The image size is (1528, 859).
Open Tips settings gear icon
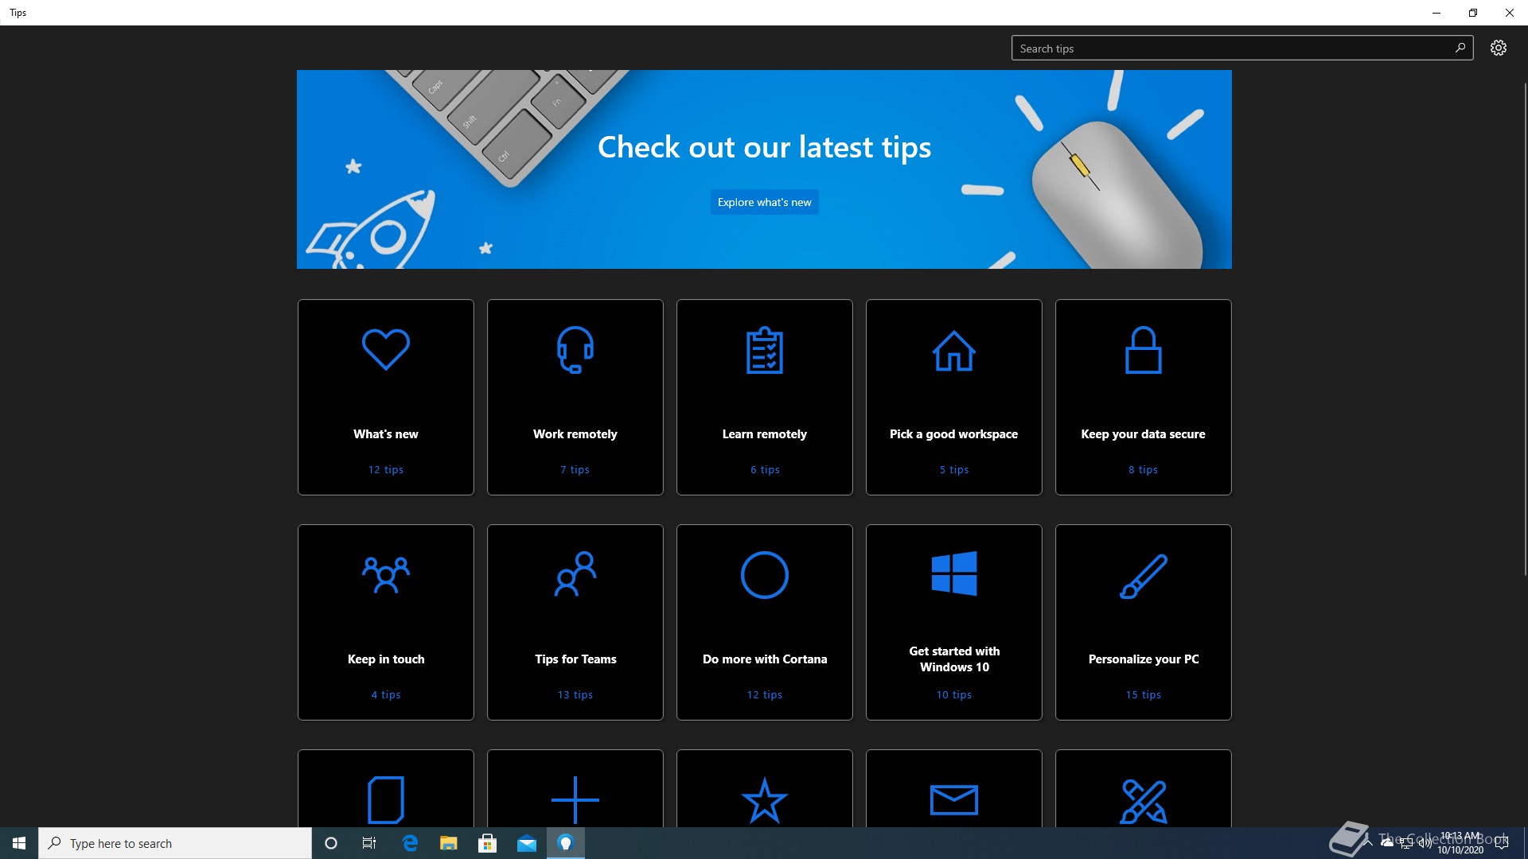pos(1498,48)
